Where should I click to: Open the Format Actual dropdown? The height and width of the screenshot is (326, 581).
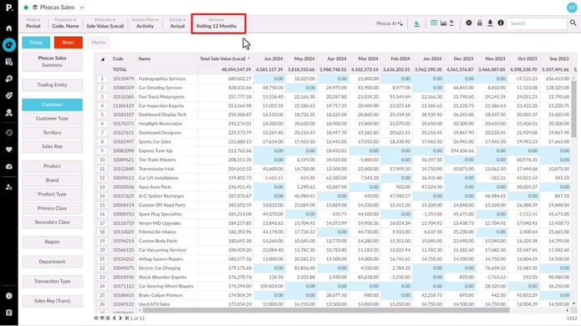(177, 23)
